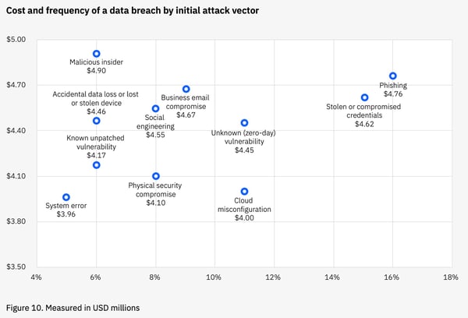Select the System error data point circle

click(66, 197)
